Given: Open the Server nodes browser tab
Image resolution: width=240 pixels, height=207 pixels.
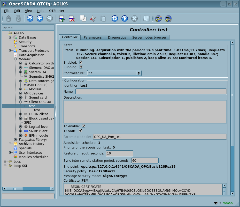Looking at the screenshot, I should [149, 38].
